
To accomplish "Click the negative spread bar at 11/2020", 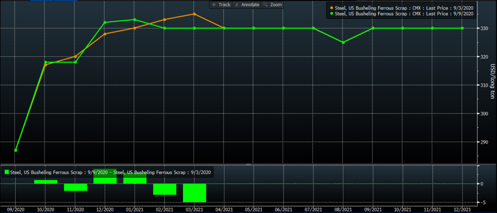I will 75,187.
